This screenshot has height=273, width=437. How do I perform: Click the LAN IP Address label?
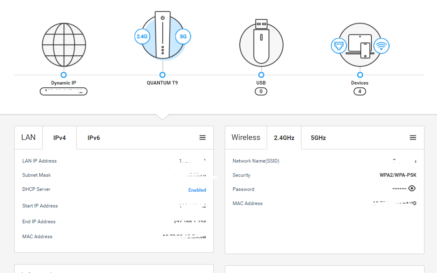click(39, 161)
